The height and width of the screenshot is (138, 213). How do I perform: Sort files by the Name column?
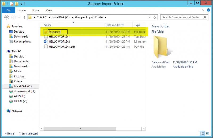click(x=48, y=25)
